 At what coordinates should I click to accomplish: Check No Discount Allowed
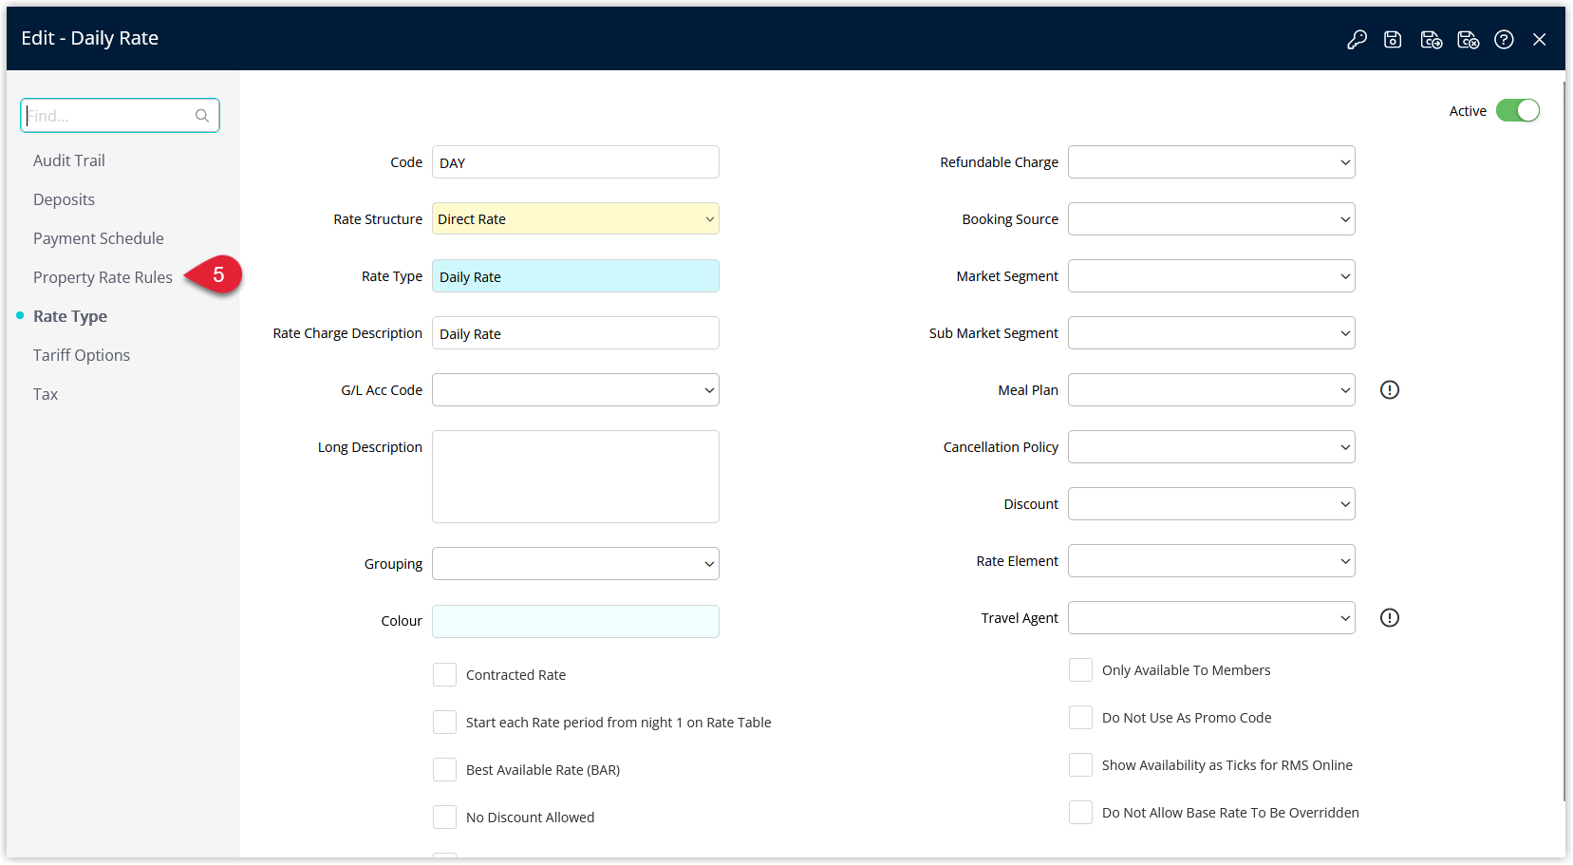pos(444,818)
